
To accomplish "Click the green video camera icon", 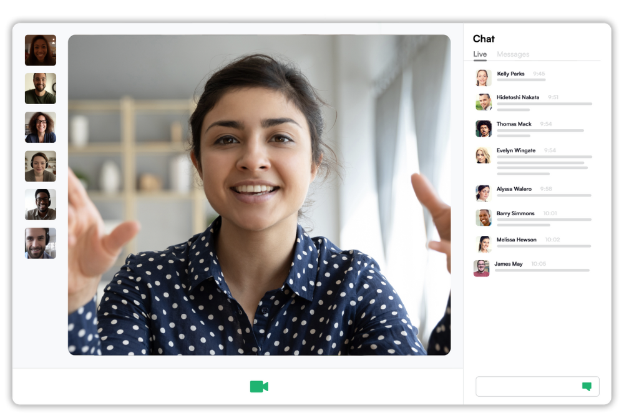I will (259, 386).
